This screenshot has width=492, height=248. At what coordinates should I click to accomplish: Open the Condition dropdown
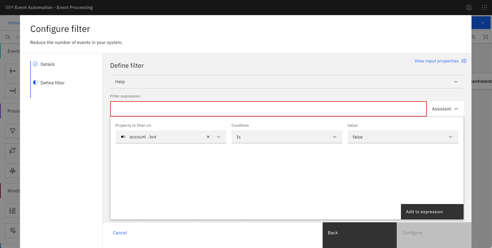pyautogui.click(x=287, y=137)
